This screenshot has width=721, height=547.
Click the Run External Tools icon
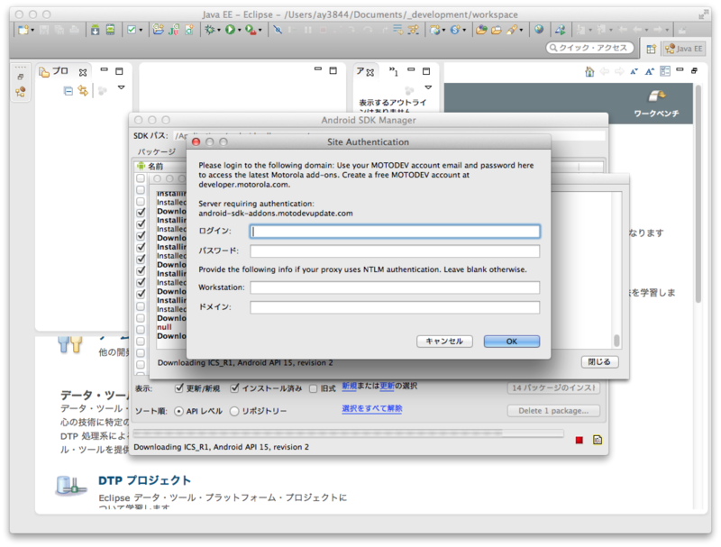coord(251,30)
